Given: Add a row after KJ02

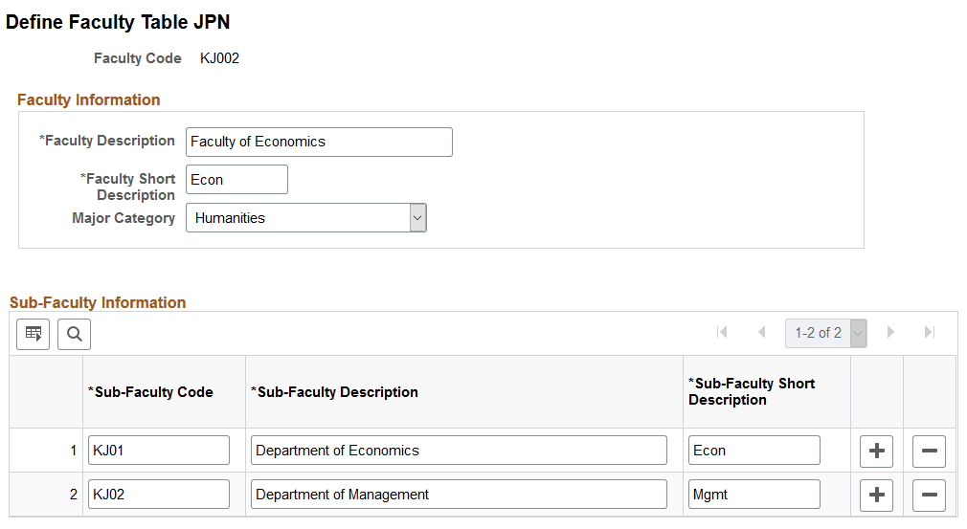Looking at the screenshot, I should click(876, 495).
